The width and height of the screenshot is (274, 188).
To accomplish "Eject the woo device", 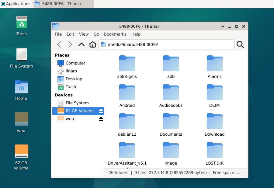I will 101,119.
